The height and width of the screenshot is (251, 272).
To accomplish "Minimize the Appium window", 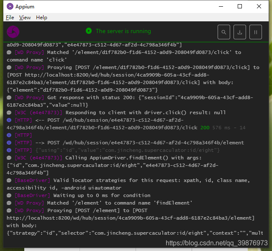I will tap(221, 7).
